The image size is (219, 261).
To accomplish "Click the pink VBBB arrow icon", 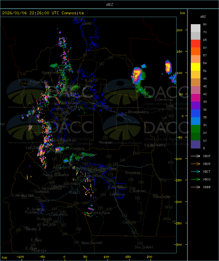I will point(195,187).
